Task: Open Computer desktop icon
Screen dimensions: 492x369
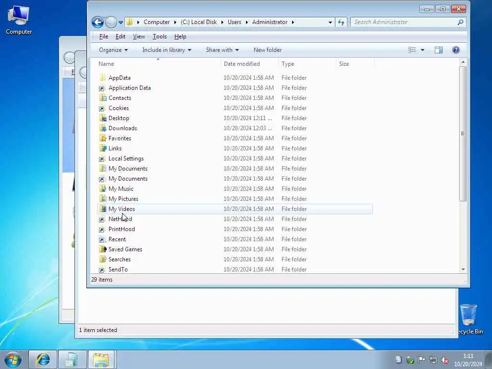Action: pyautogui.click(x=19, y=20)
